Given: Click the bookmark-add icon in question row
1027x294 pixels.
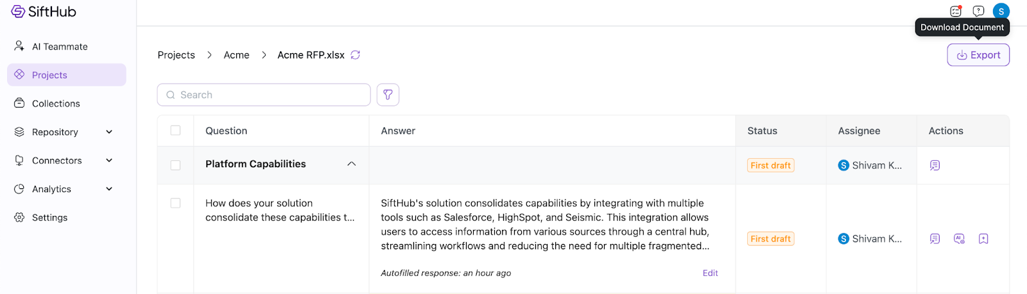Looking at the screenshot, I should coord(983,239).
